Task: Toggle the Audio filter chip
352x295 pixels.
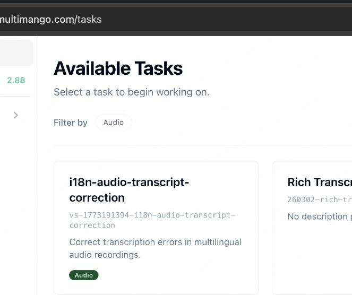Action: click(114, 123)
